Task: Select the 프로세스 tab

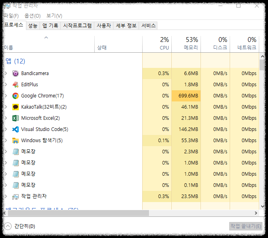Action: coord(14,25)
